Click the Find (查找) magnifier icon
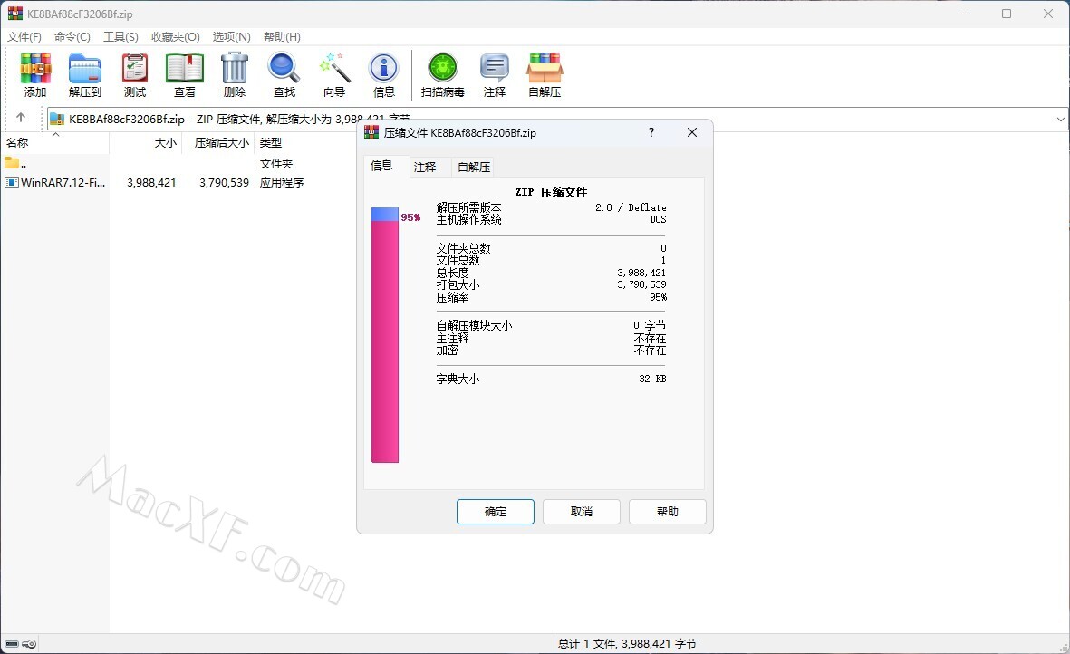This screenshot has width=1070, height=654. tap(284, 68)
